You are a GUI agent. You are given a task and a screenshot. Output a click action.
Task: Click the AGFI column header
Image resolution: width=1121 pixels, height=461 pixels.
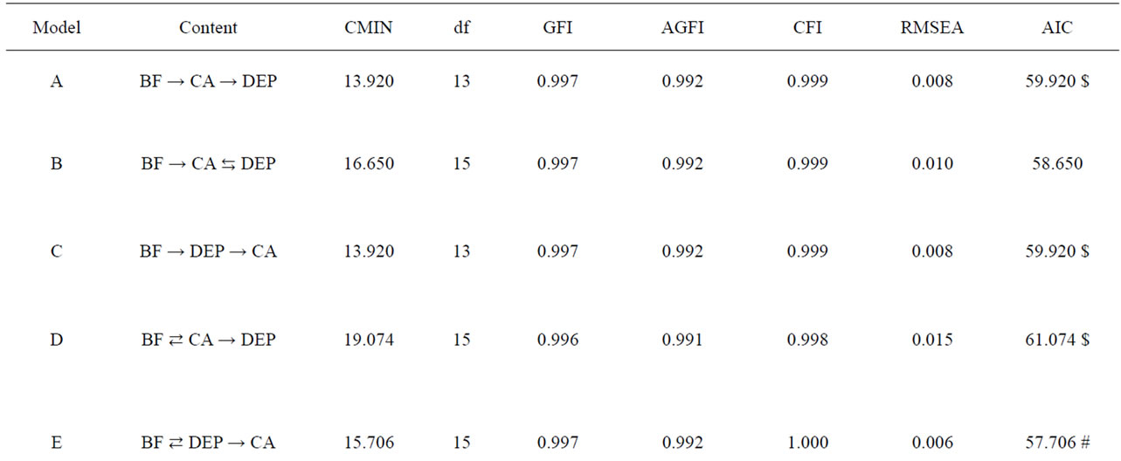coord(682,27)
